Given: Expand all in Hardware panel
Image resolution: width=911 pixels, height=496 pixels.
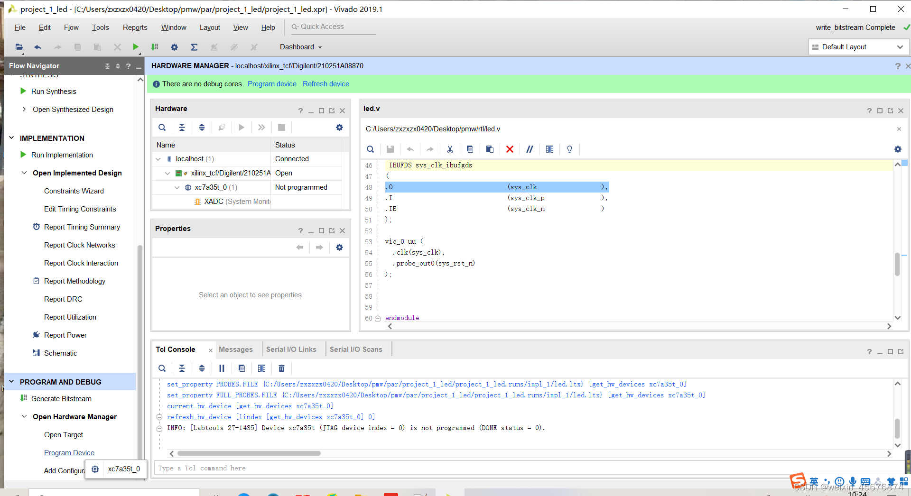Looking at the screenshot, I should point(202,127).
